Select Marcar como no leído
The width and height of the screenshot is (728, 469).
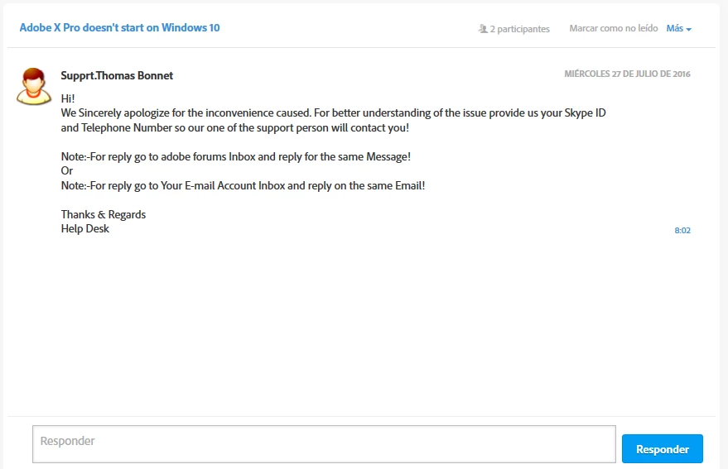(x=613, y=28)
